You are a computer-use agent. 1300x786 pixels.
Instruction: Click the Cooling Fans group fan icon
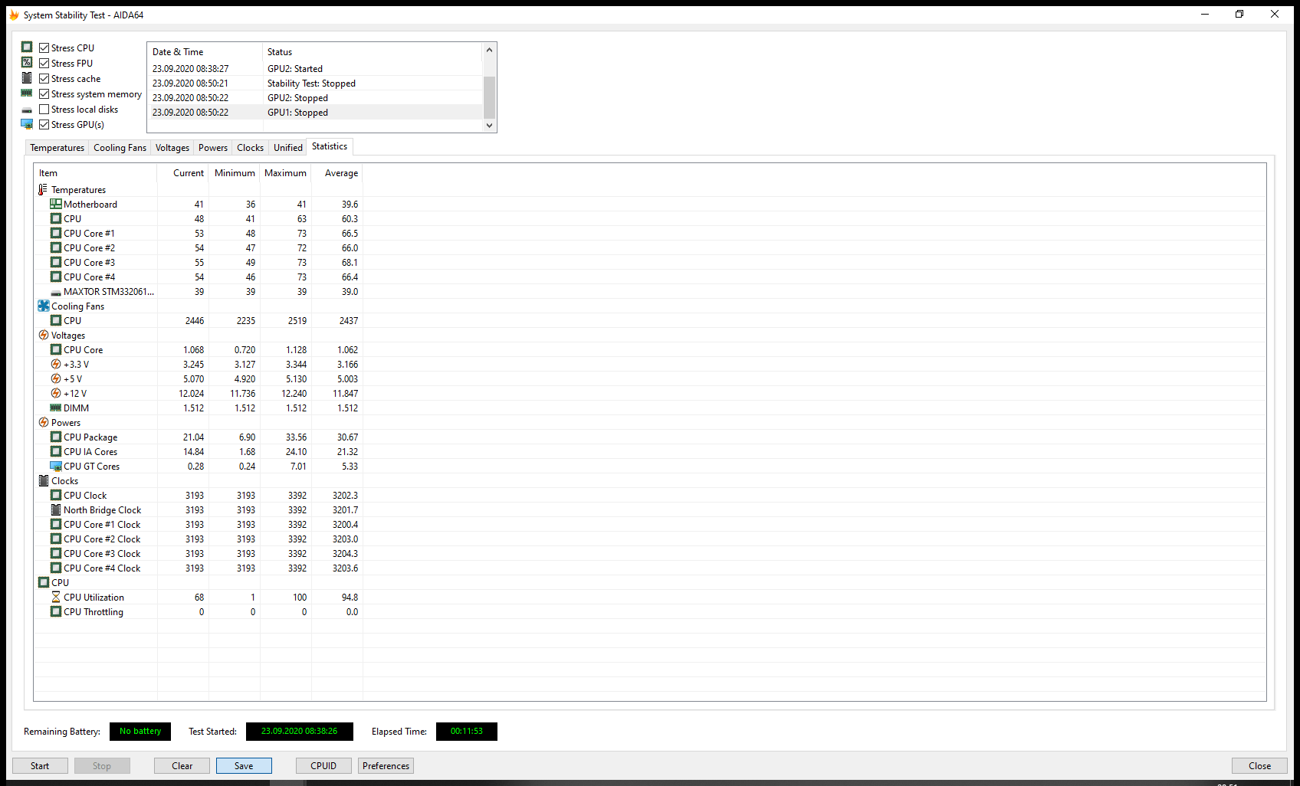(44, 306)
